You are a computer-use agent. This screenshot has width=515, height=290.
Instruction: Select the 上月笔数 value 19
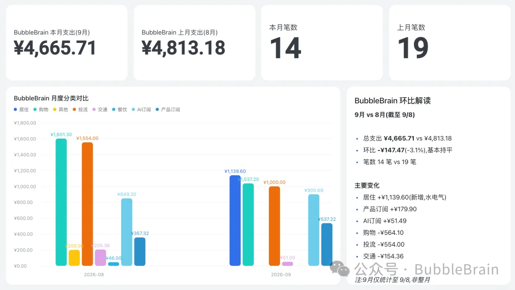pyautogui.click(x=413, y=48)
